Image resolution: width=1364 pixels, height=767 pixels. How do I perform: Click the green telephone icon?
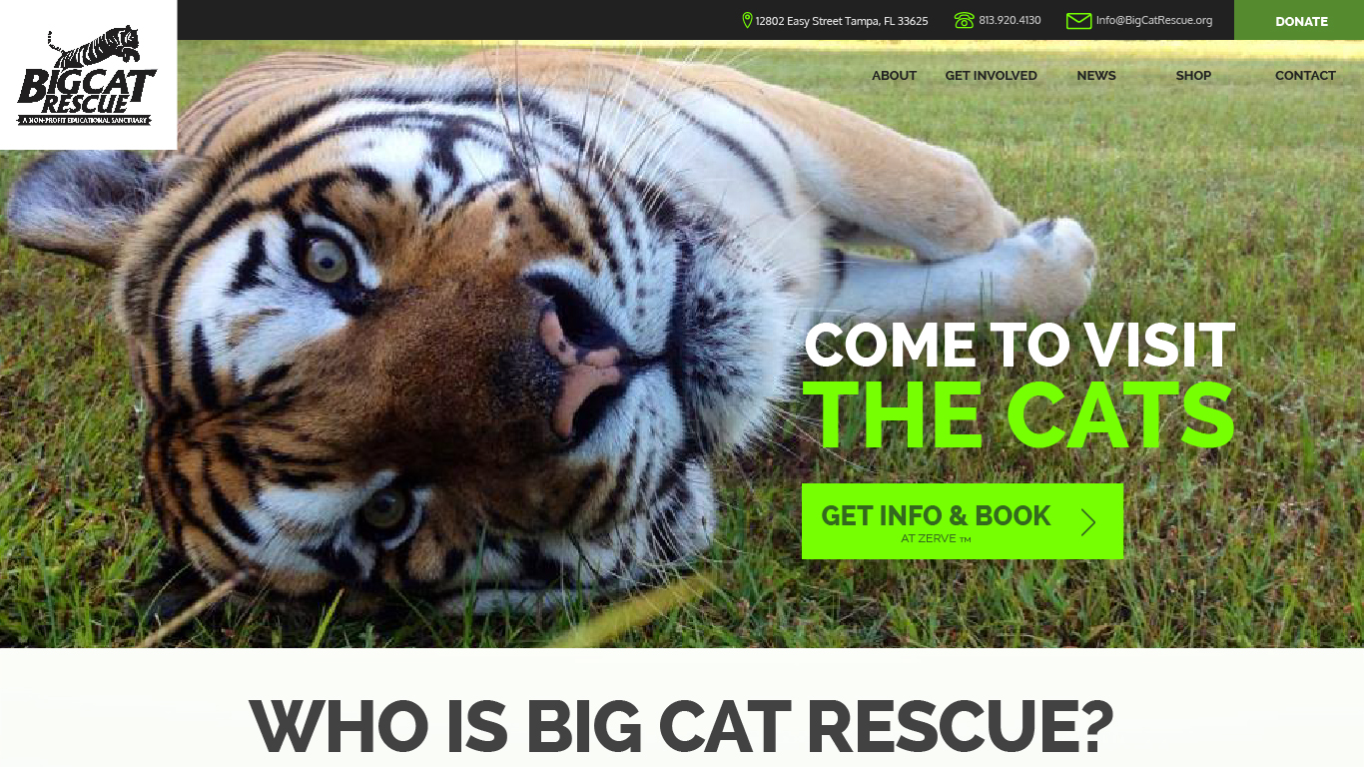pyautogui.click(x=964, y=20)
